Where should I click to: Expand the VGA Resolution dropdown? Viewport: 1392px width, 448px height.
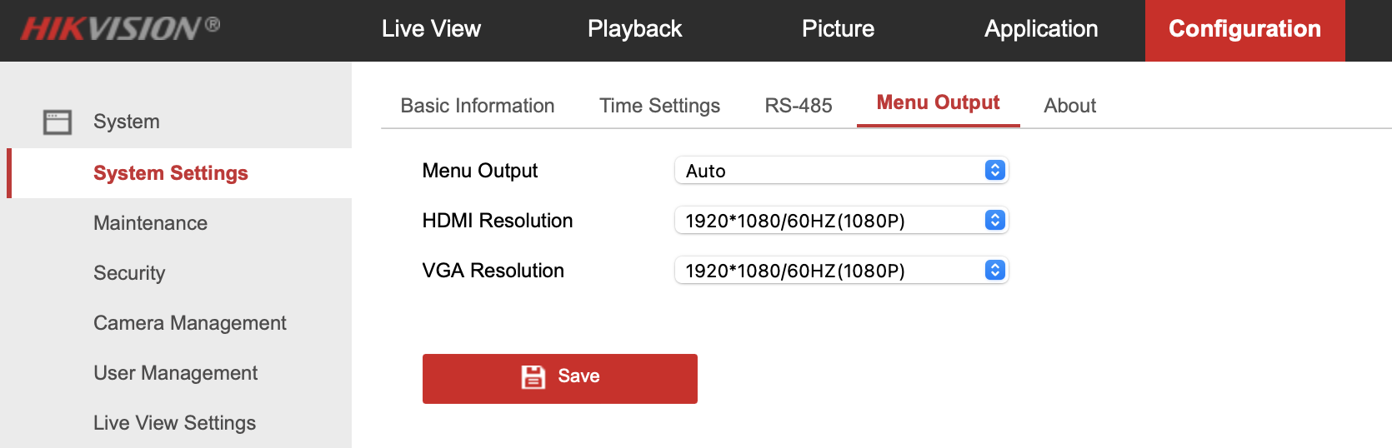pyautogui.click(x=840, y=271)
